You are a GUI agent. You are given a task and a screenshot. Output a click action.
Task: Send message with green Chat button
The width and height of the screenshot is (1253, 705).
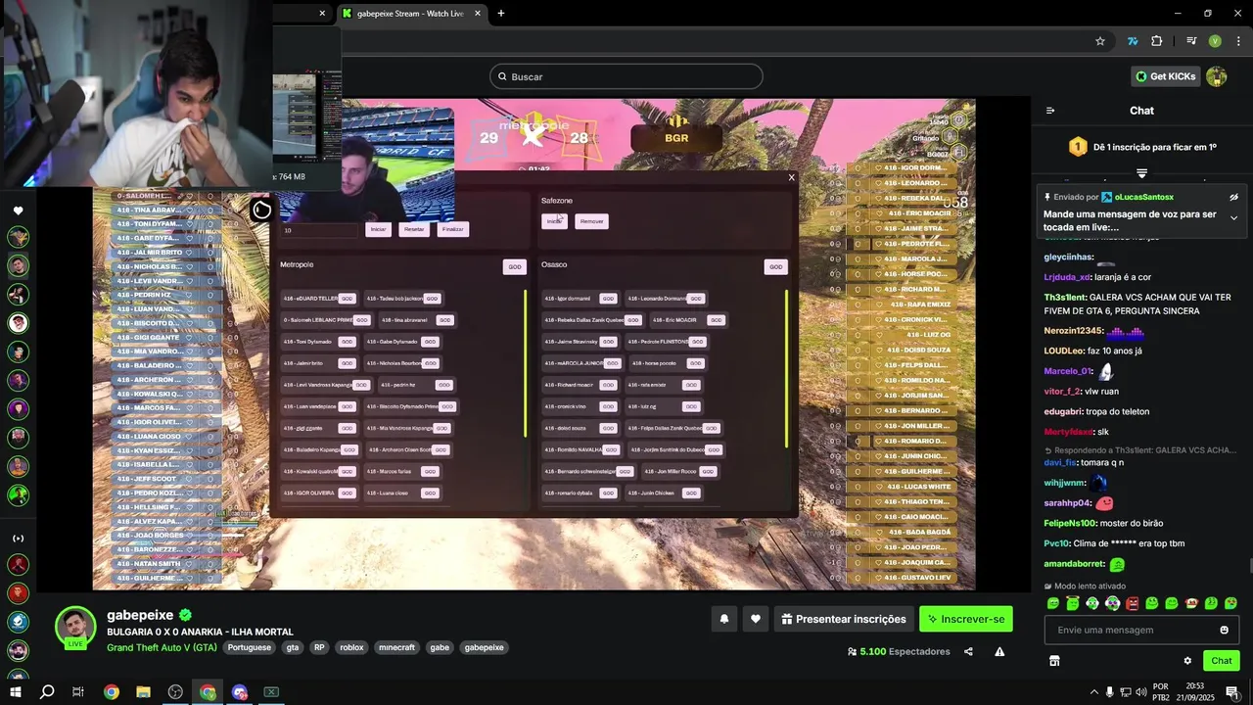tap(1221, 661)
